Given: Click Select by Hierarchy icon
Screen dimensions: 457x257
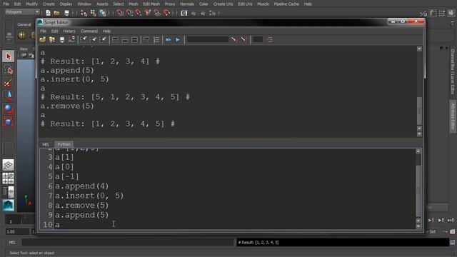Looking at the screenshot, I should pyautogui.click(x=84, y=13).
